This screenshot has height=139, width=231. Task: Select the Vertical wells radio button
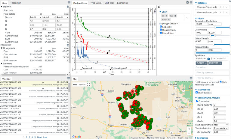coord(210,82)
